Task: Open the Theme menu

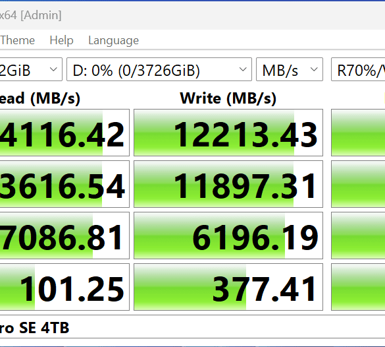Action: pos(17,40)
